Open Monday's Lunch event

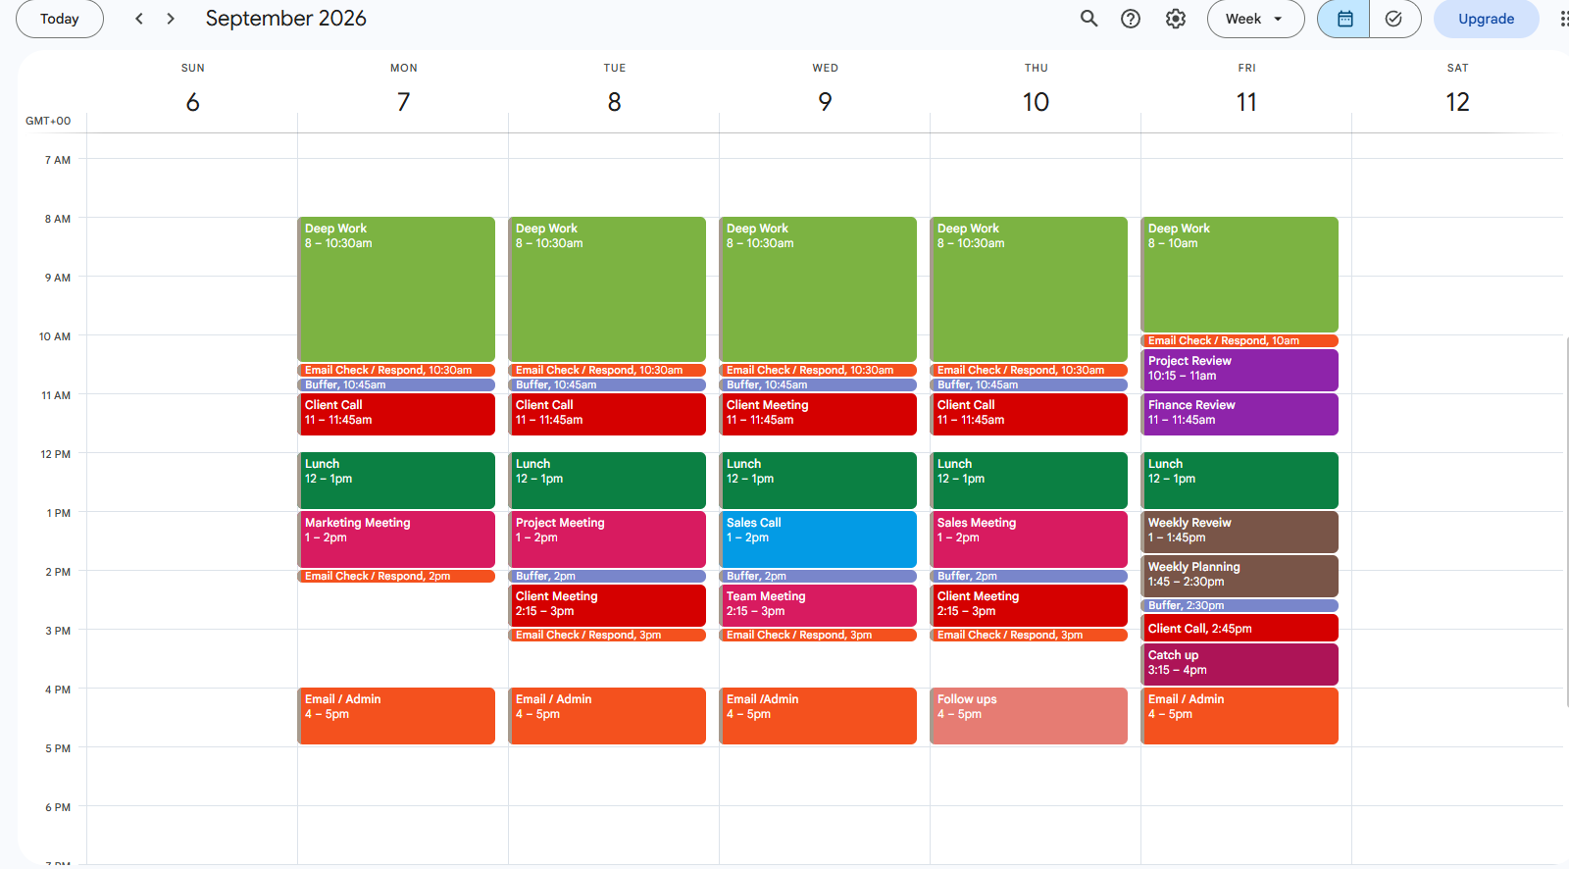(396, 480)
